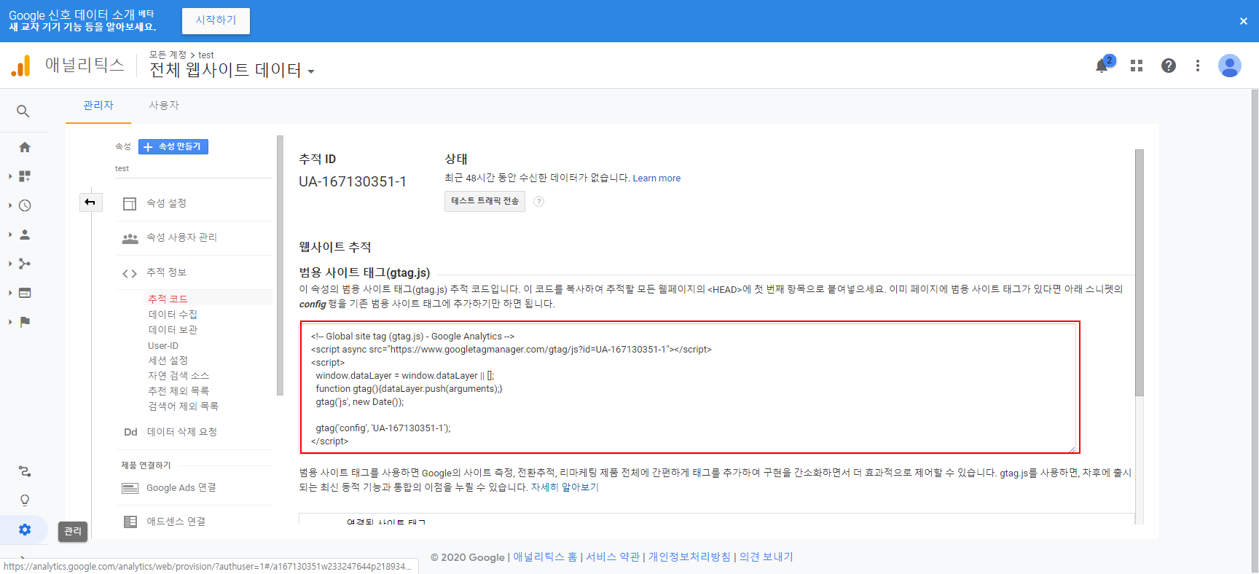Viewport: 1259px width, 574px height.
Task: Close the blue Google signals banner
Action: click(x=1243, y=21)
